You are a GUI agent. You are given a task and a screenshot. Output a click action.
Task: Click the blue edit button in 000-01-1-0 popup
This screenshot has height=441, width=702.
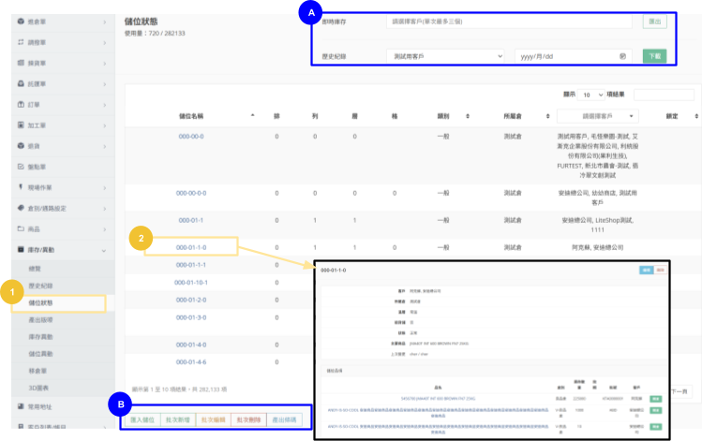click(x=647, y=271)
